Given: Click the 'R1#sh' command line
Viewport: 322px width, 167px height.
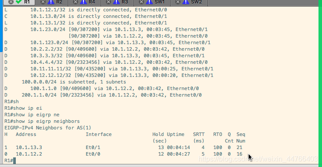Looking at the screenshot, I should 11,101.
